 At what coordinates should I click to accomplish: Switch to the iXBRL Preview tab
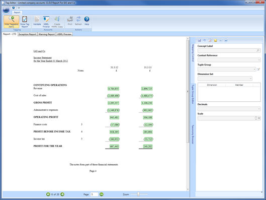tap(64, 34)
